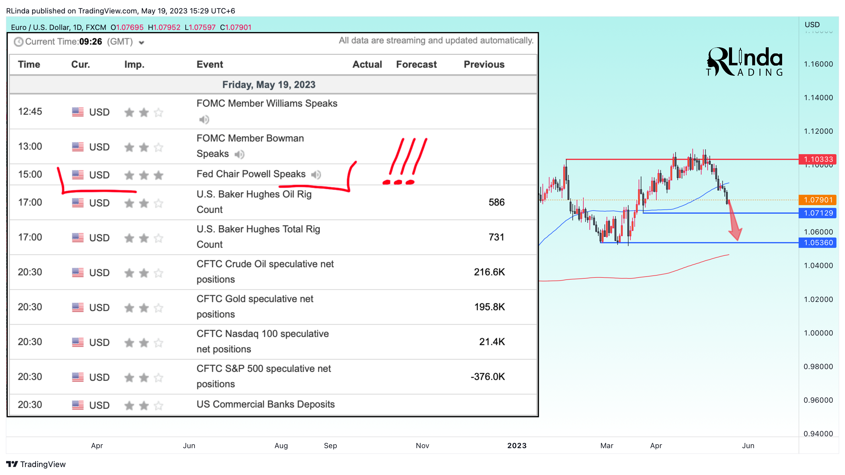Click the Time column header
The image size is (845, 475).
(x=29, y=64)
